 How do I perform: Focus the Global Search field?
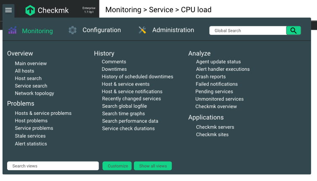(248, 31)
